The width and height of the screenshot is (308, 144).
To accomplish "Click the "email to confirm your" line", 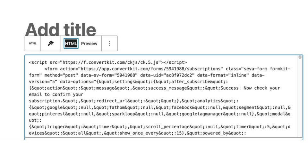I will point(56,94).
